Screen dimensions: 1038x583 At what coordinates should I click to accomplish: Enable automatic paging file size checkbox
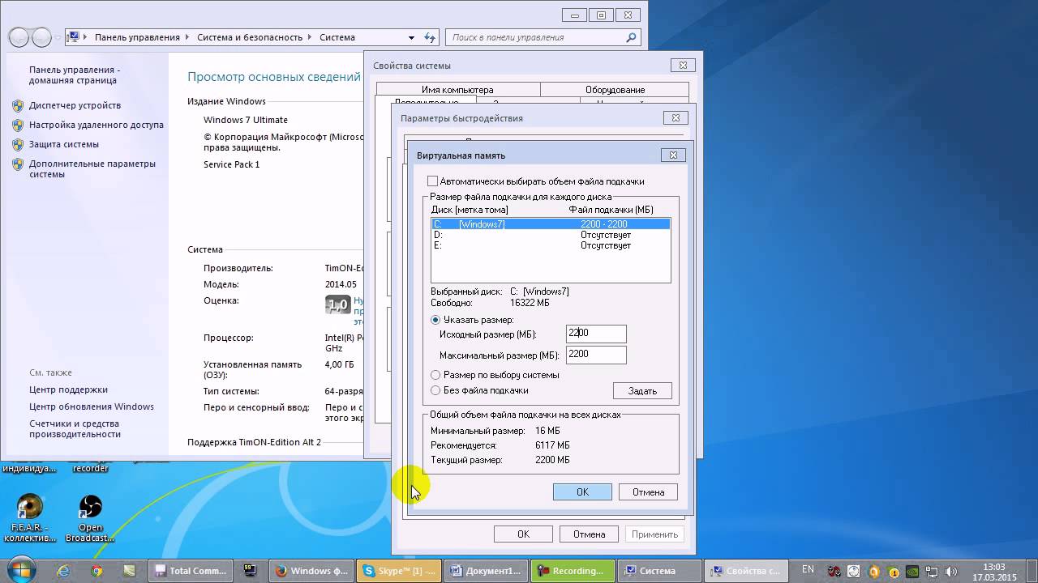coord(432,181)
